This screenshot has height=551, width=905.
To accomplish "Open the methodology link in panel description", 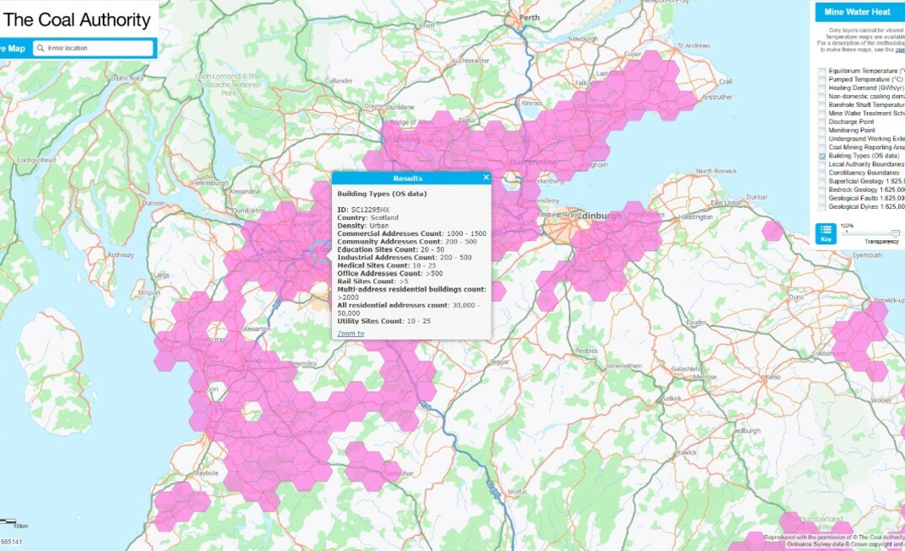I will (x=900, y=49).
